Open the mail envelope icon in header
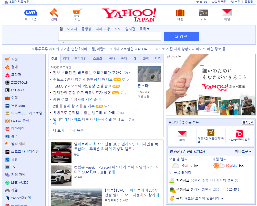 pyautogui.click(x=227, y=13)
